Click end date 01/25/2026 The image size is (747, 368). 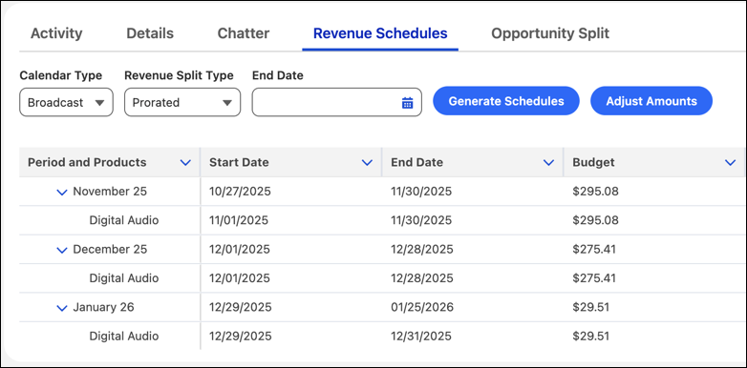pos(422,308)
